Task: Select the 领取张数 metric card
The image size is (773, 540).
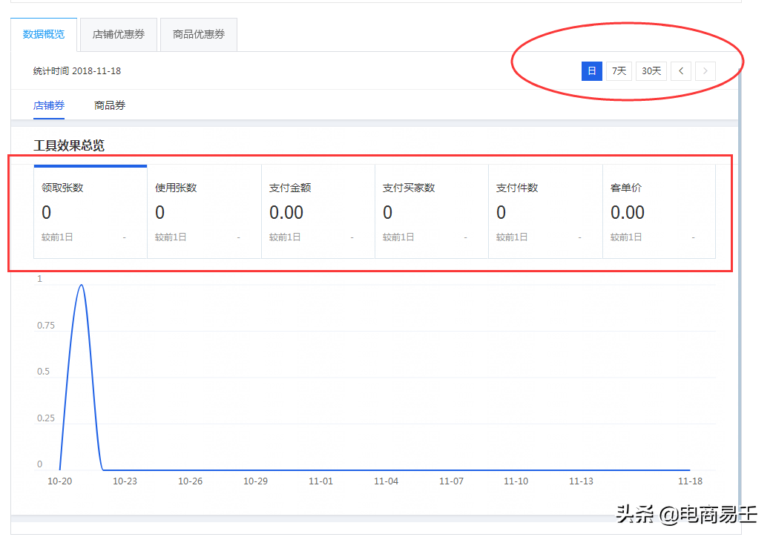Action: point(91,211)
